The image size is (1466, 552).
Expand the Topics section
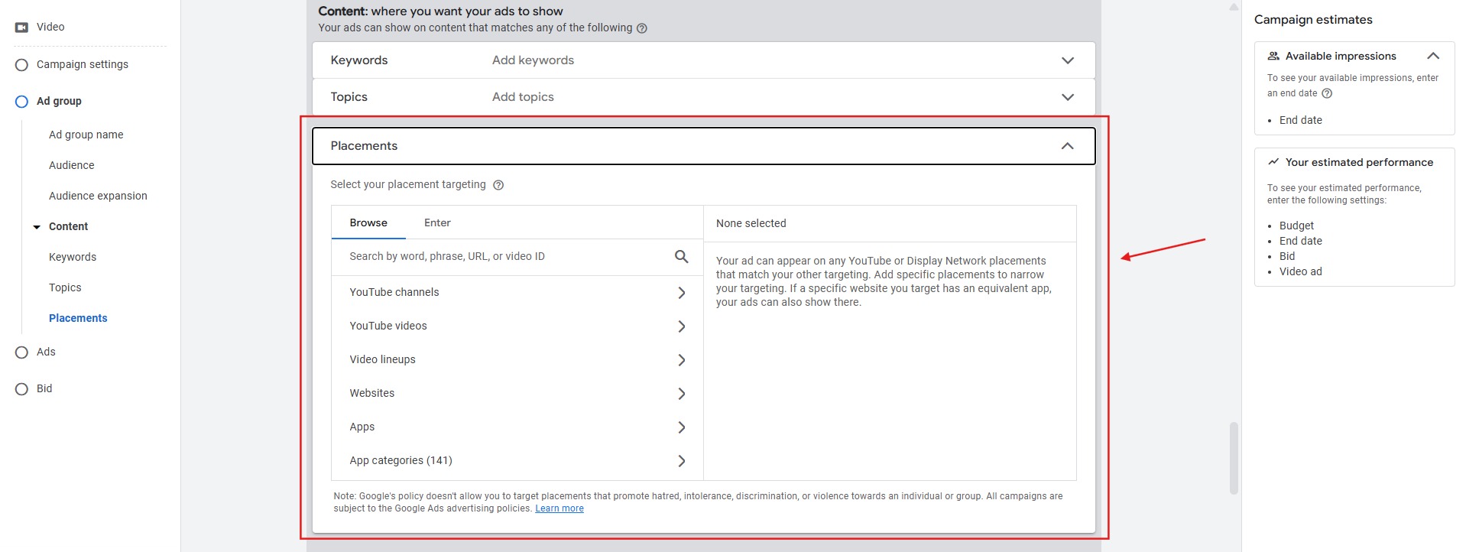1067,97
